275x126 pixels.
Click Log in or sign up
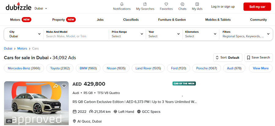[223, 7]
